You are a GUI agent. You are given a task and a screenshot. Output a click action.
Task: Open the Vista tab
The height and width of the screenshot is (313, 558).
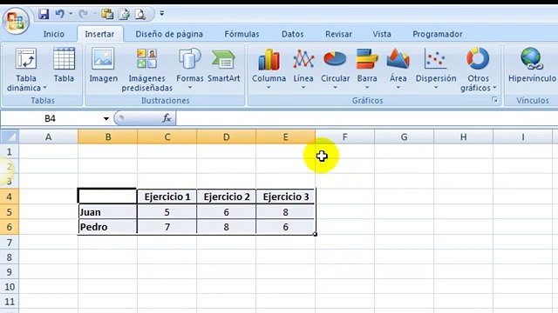click(x=382, y=34)
